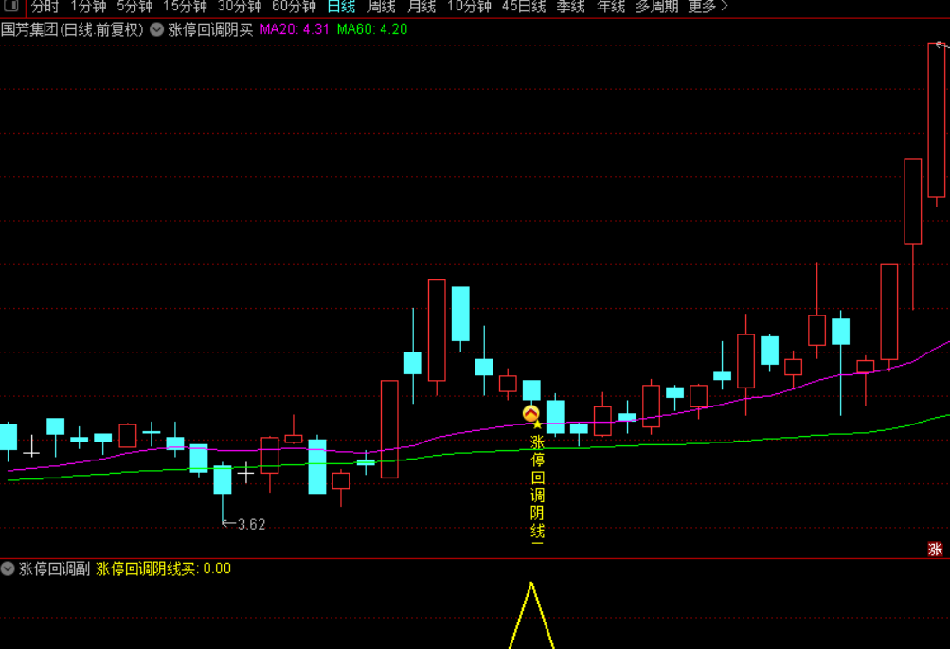This screenshot has height=649, width=950.
Task: Click the yellow signal spike in the sub-chart
Action: coord(531,615)
